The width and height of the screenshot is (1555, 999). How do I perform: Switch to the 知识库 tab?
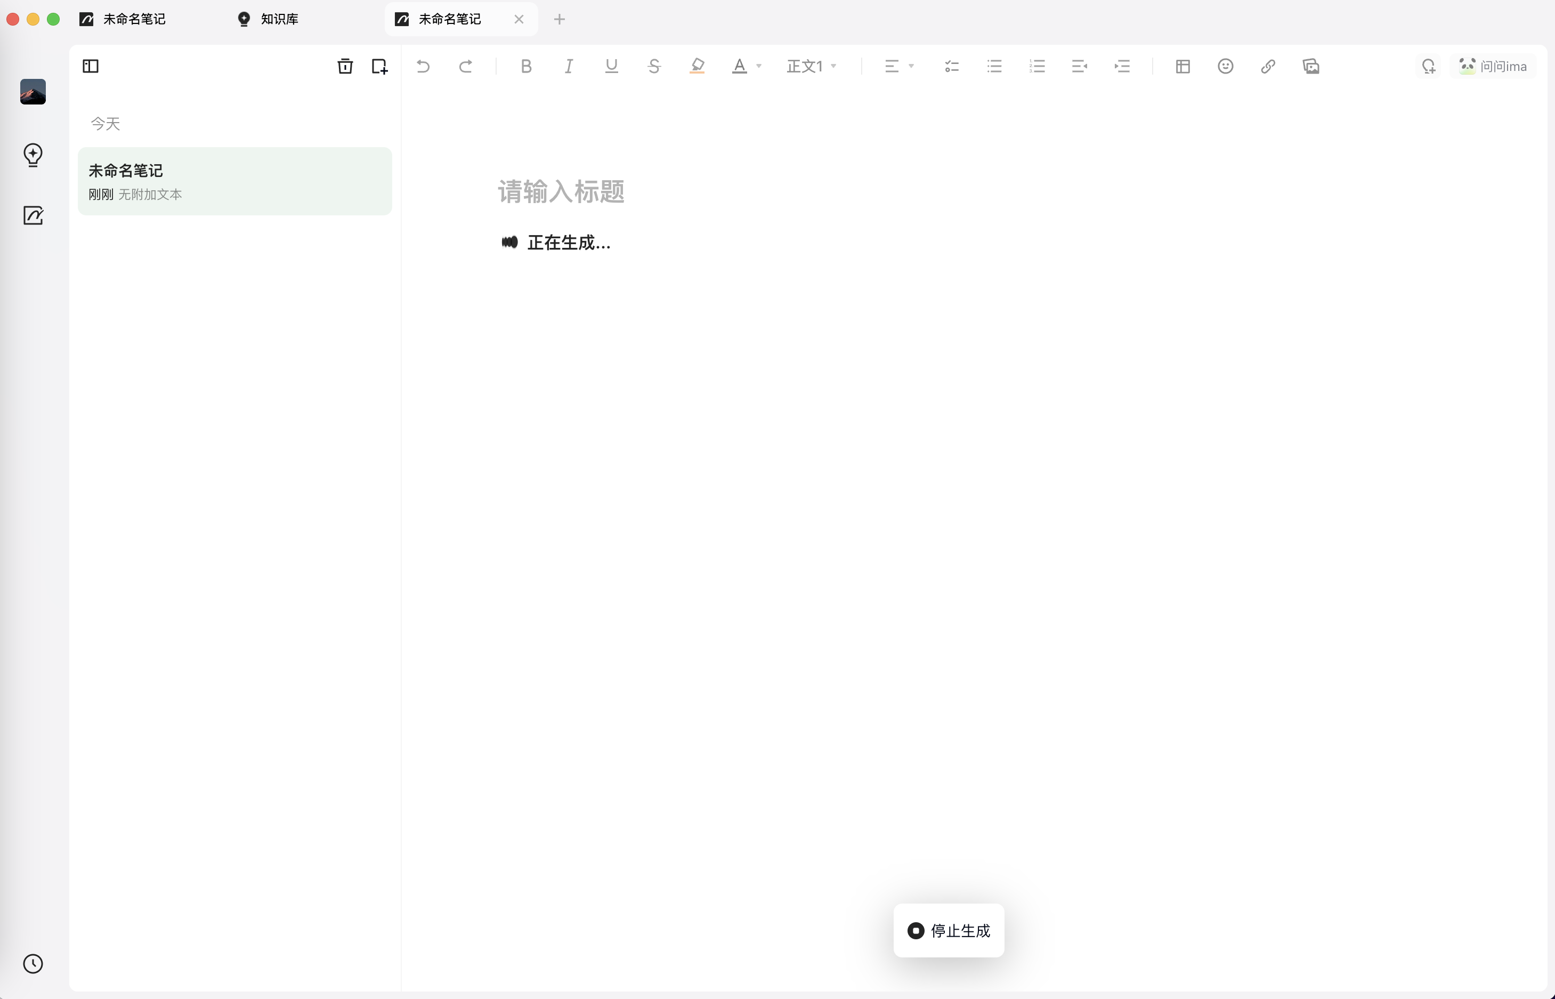pos(279,19)
